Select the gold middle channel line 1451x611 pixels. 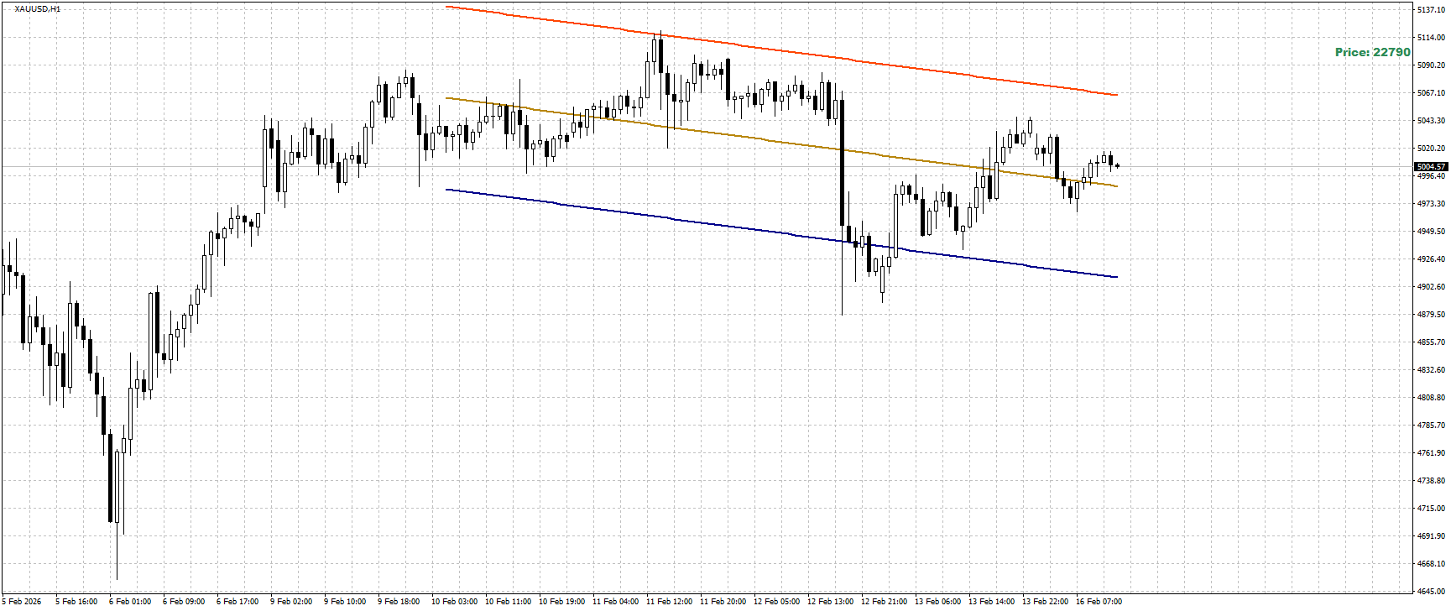point(780,143)
